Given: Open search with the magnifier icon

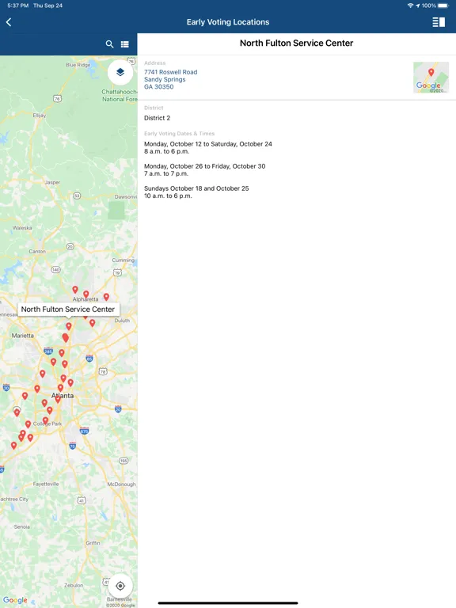Looking at the screenshot, I should [110, 44].
